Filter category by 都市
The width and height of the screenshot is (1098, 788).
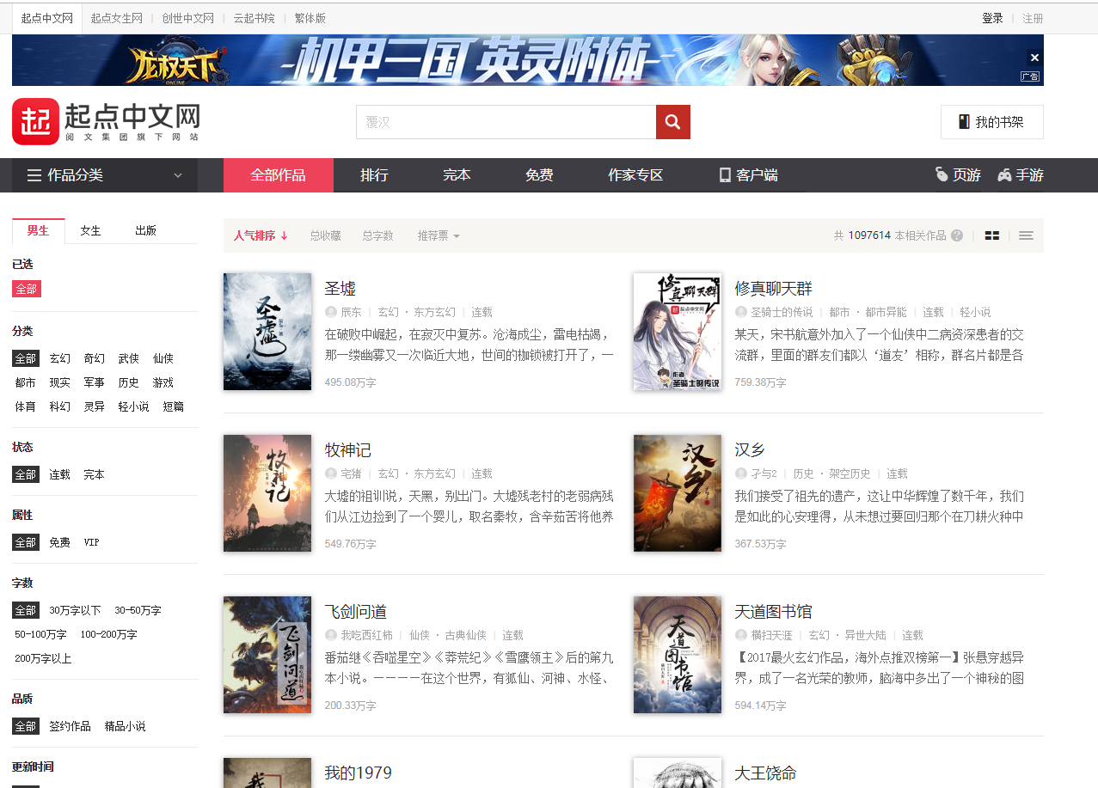pos(26,382)
